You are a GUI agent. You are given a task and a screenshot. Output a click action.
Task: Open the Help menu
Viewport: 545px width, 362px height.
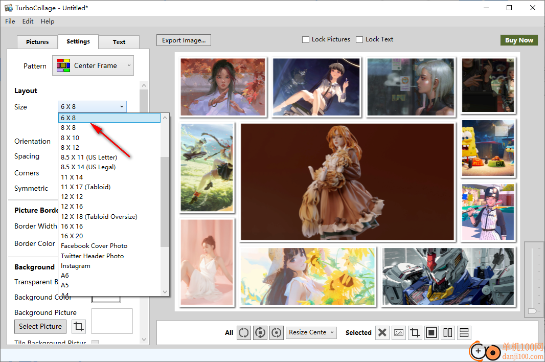tap(47, 21)
